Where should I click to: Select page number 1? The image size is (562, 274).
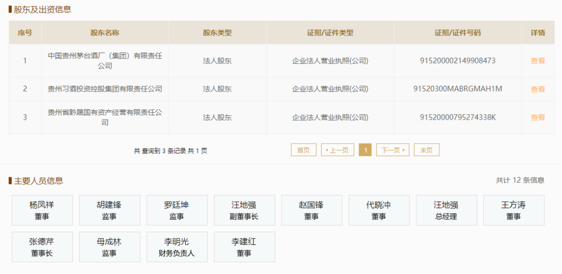pos(365,150)
